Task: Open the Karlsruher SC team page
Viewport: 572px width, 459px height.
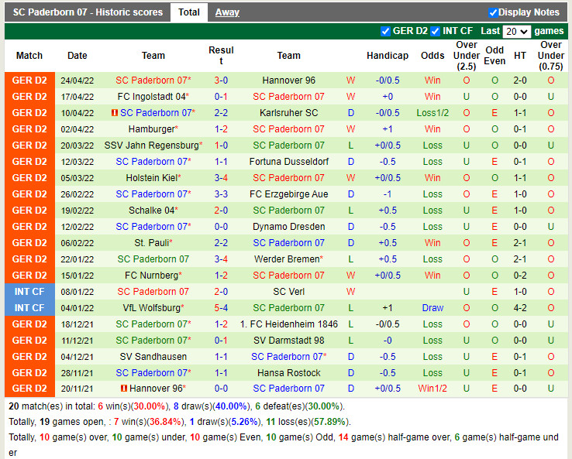Action: coord(288,113)
